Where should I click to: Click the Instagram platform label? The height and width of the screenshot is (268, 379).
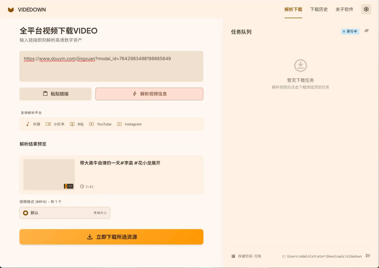coord(133,124)
